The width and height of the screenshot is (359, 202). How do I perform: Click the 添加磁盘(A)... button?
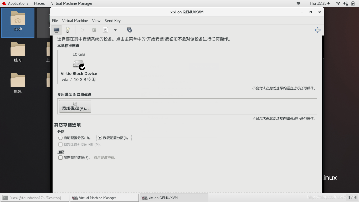[x=75, y=106]
